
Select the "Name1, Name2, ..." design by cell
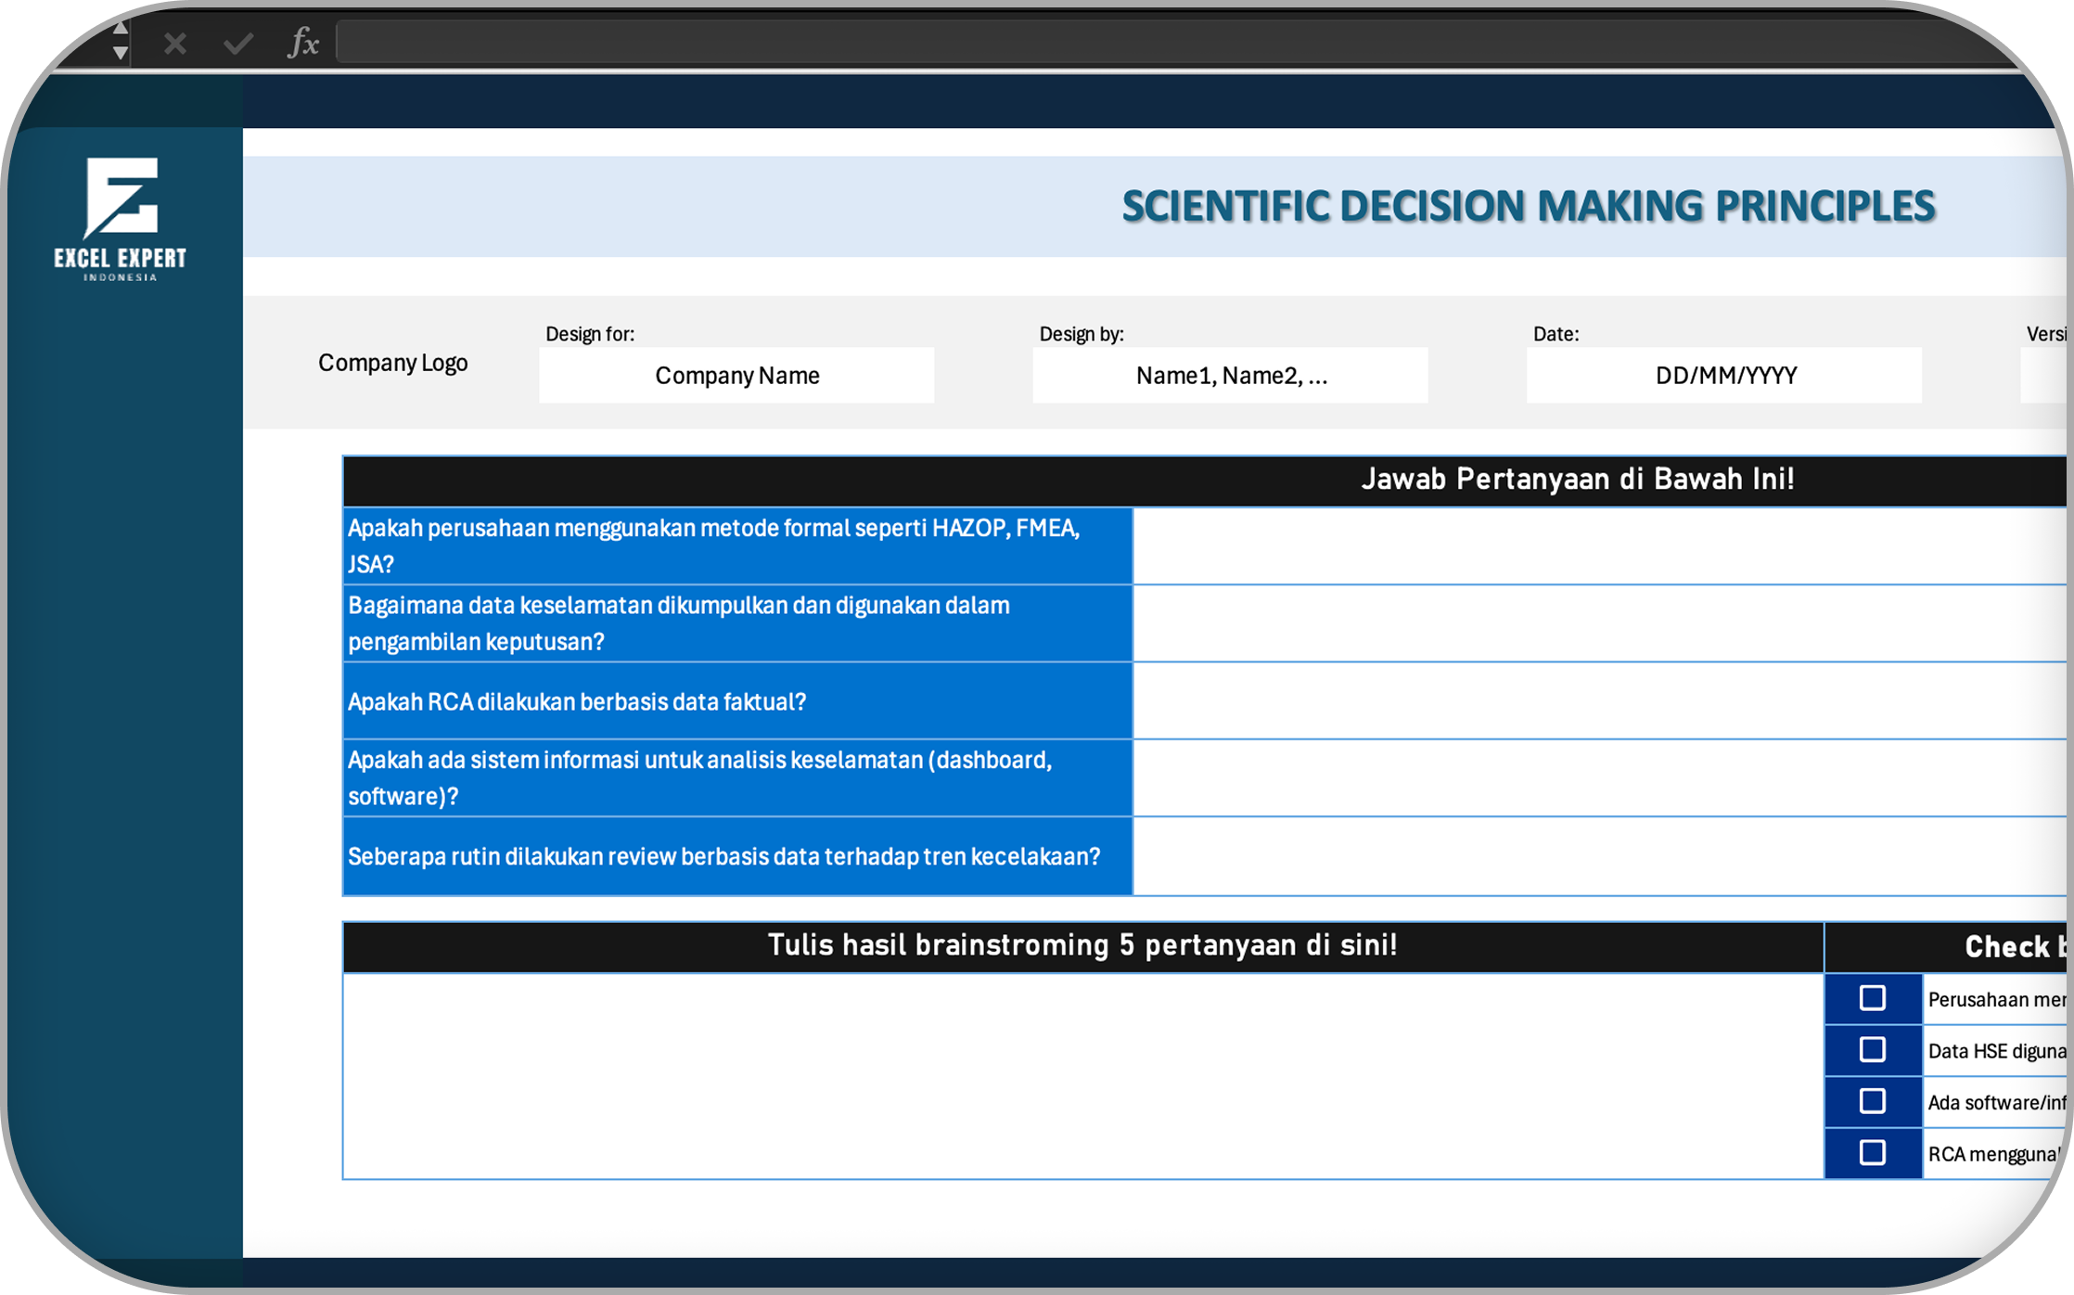[1230, 376]
